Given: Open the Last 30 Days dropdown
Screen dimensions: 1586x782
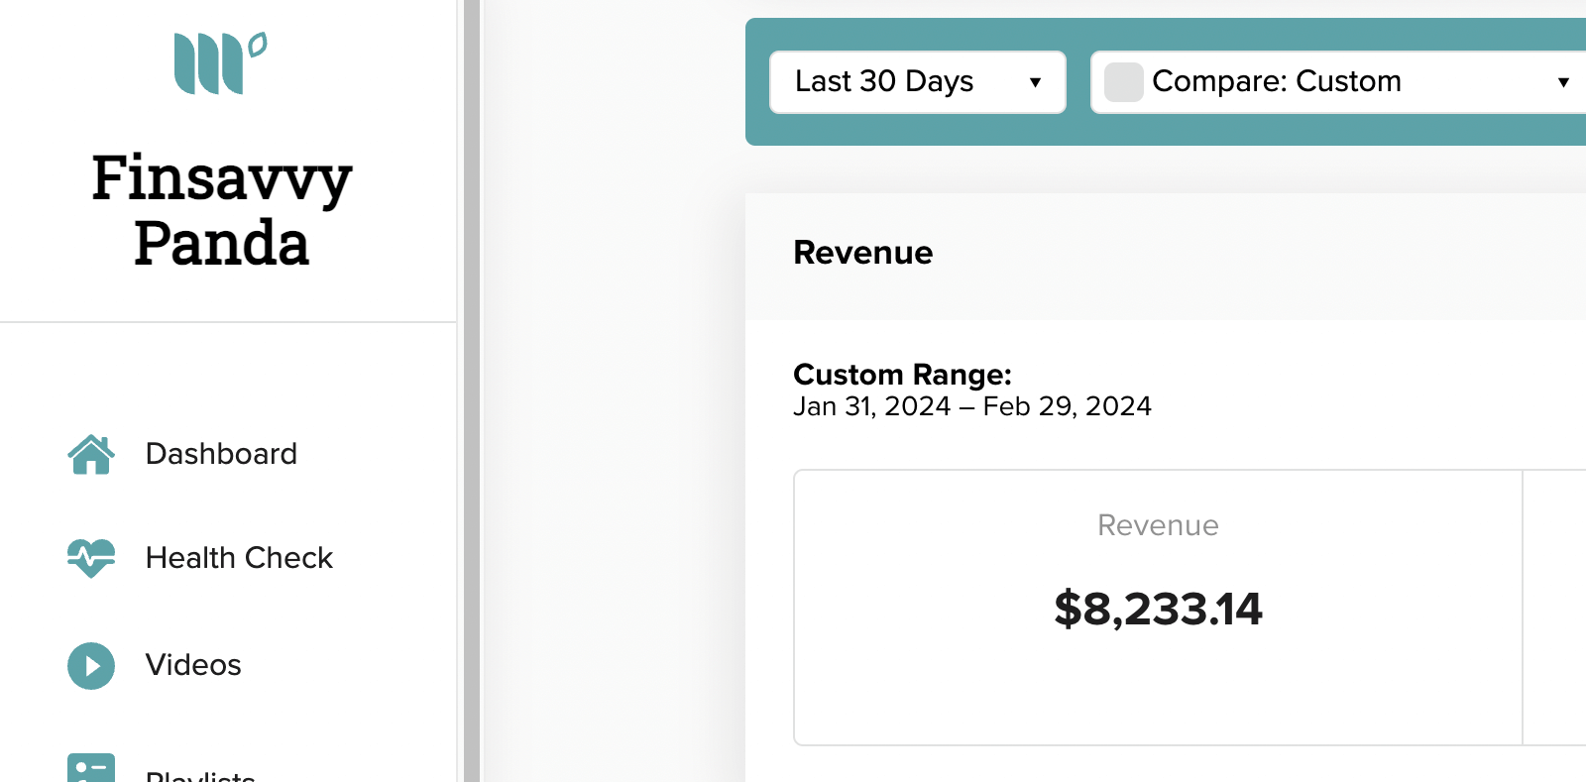Looking at the screenshot, I should 918,82.
